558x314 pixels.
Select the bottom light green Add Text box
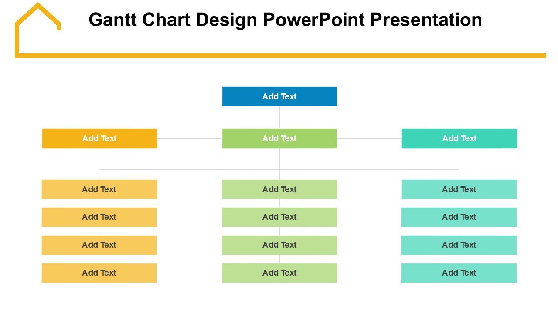[x=279, y=273]
